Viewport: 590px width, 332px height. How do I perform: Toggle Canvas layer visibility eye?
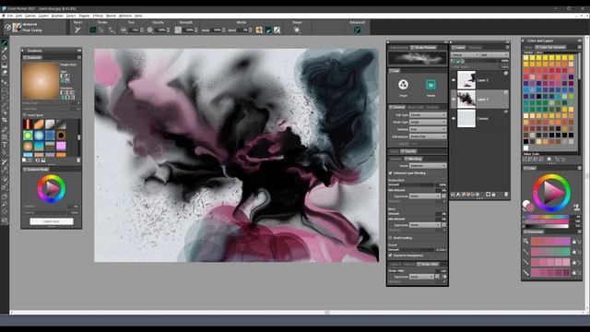[454, 118]
